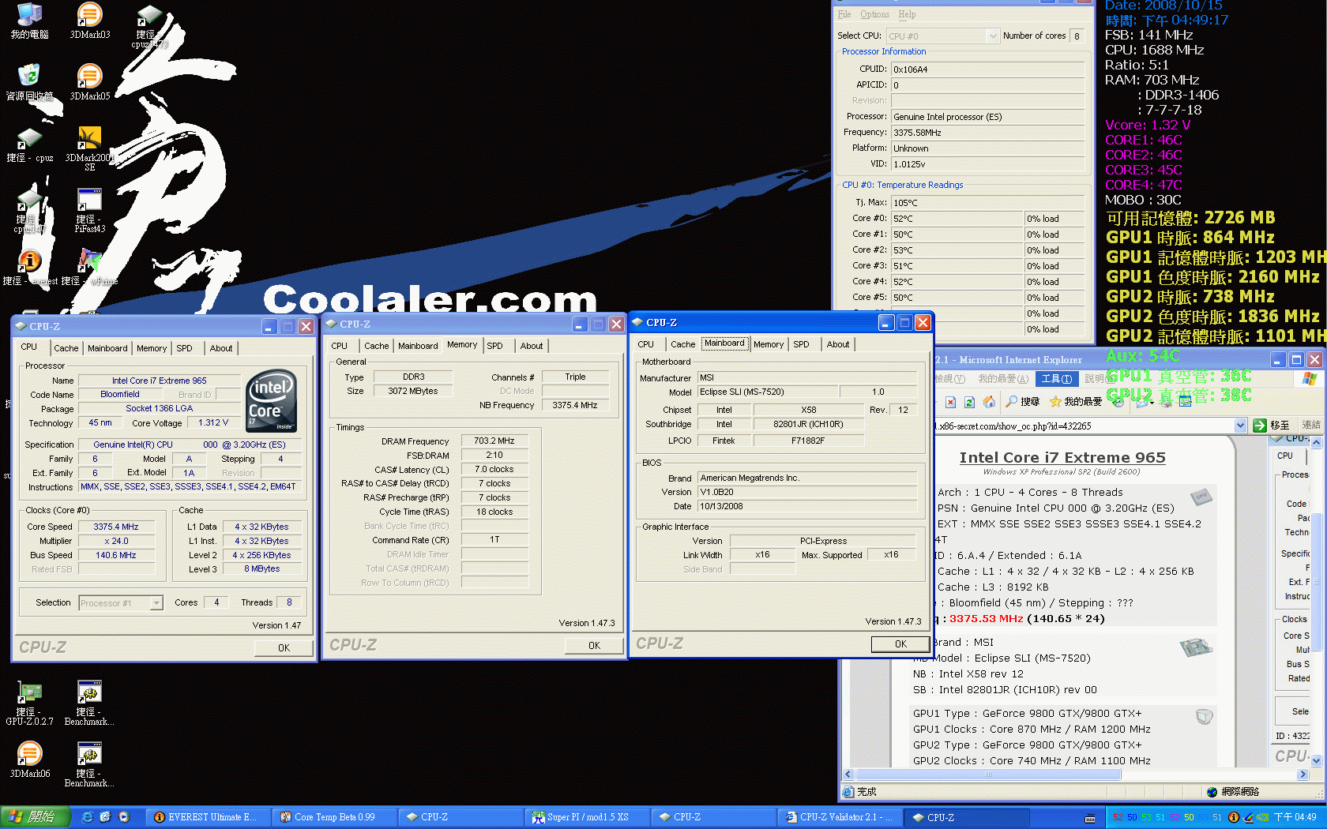Open the File menu in Core Temp

(x=844, y=14)
